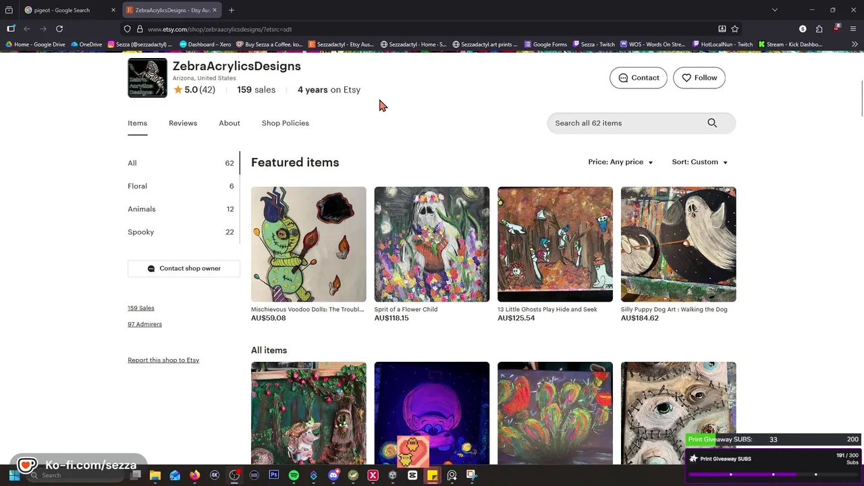
Task: Bookmark this page with the star icon
Action: point(735,29)
